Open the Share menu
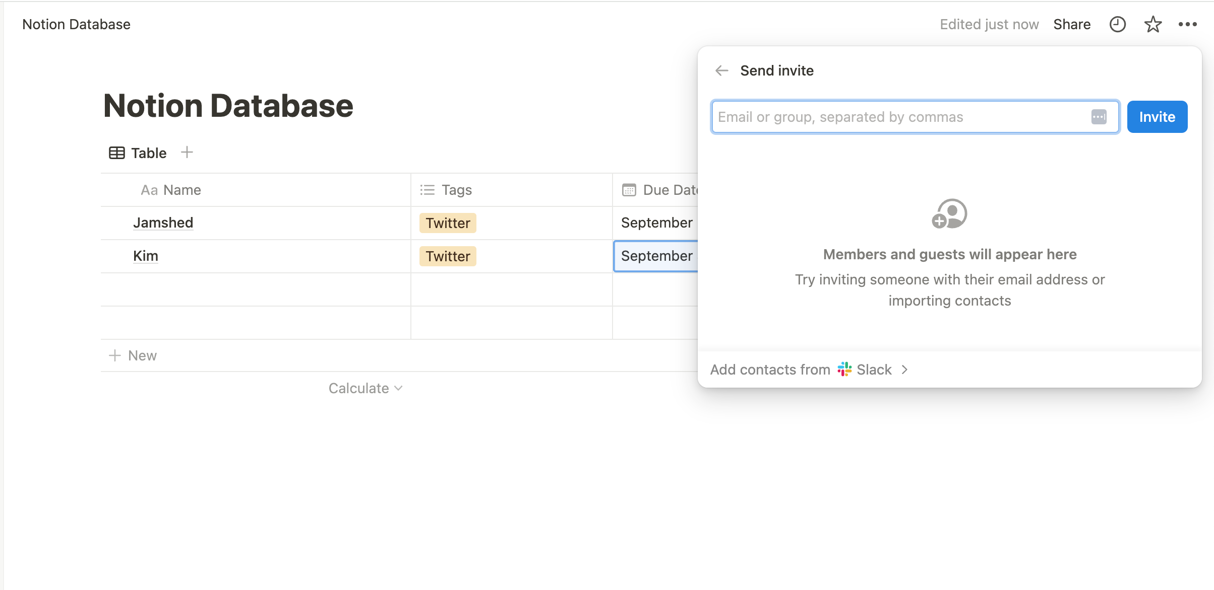This screenshot has width=1214, height=590. coord(1072,24)
